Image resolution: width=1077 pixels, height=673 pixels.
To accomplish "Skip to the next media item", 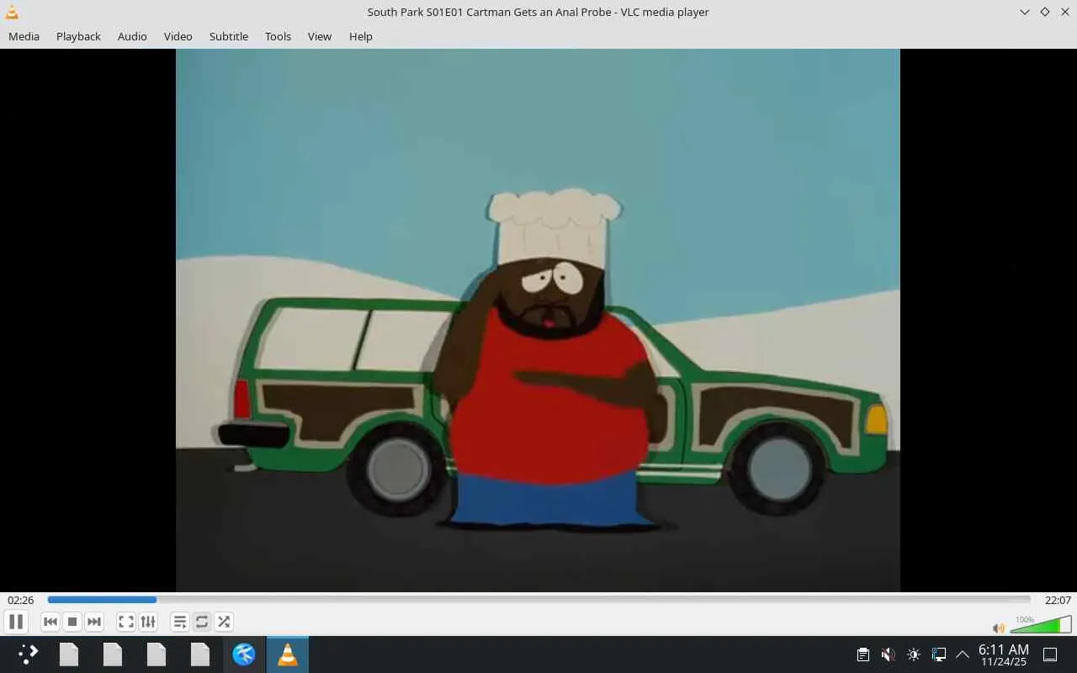I will [94, 622].
